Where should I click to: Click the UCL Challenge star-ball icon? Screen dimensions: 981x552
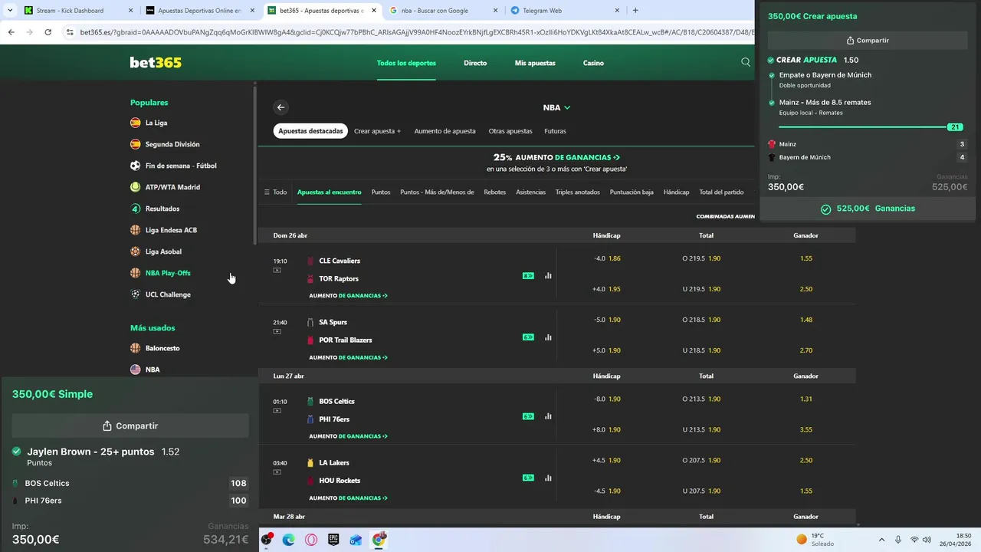(136, 294)
